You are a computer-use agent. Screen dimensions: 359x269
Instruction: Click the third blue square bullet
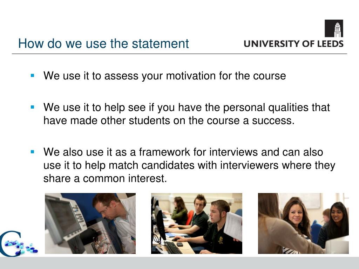click(x=32, y=151)
